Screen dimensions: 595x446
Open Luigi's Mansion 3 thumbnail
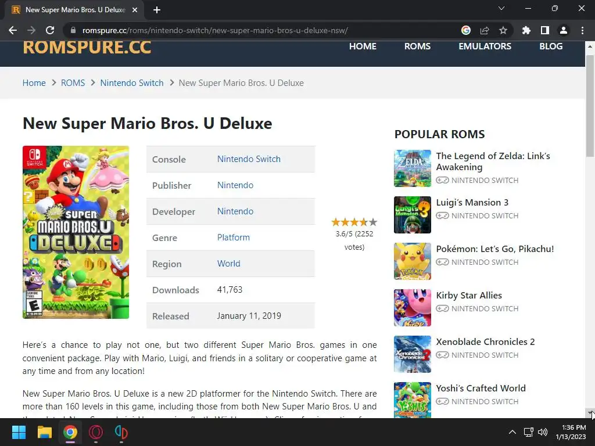pyautogui.click(x=413, y=215)
